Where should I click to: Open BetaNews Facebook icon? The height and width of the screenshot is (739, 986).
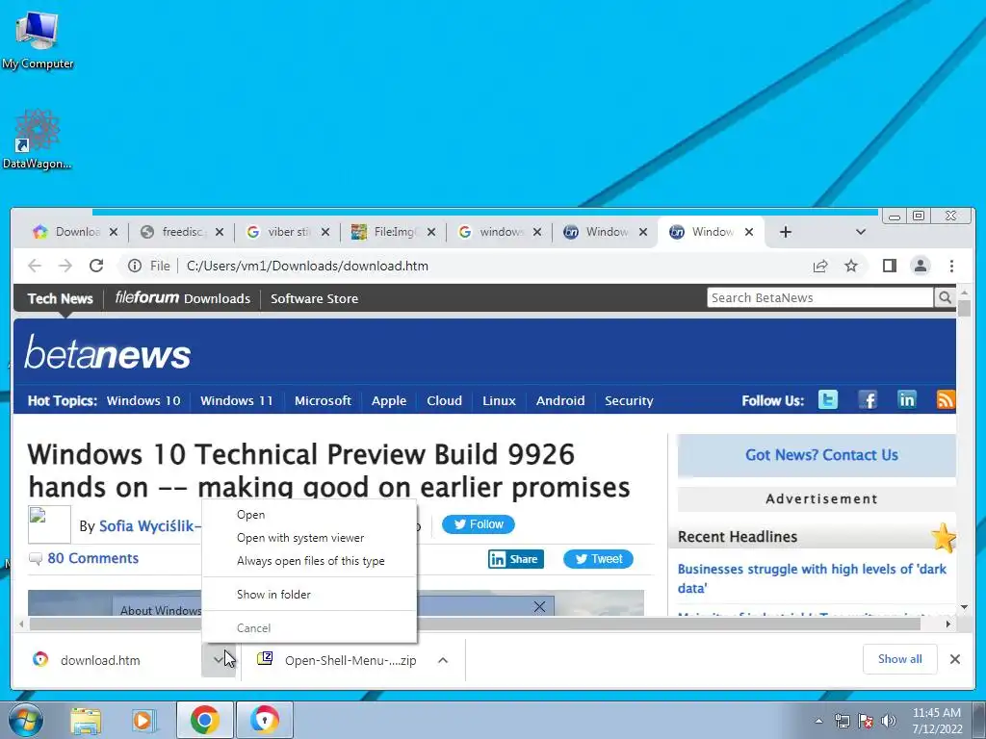pyautogui.click(x=868, y=399)
